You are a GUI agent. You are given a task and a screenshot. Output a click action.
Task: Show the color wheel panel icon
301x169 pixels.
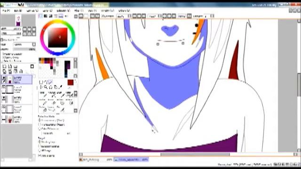click(x=40, y=16)
